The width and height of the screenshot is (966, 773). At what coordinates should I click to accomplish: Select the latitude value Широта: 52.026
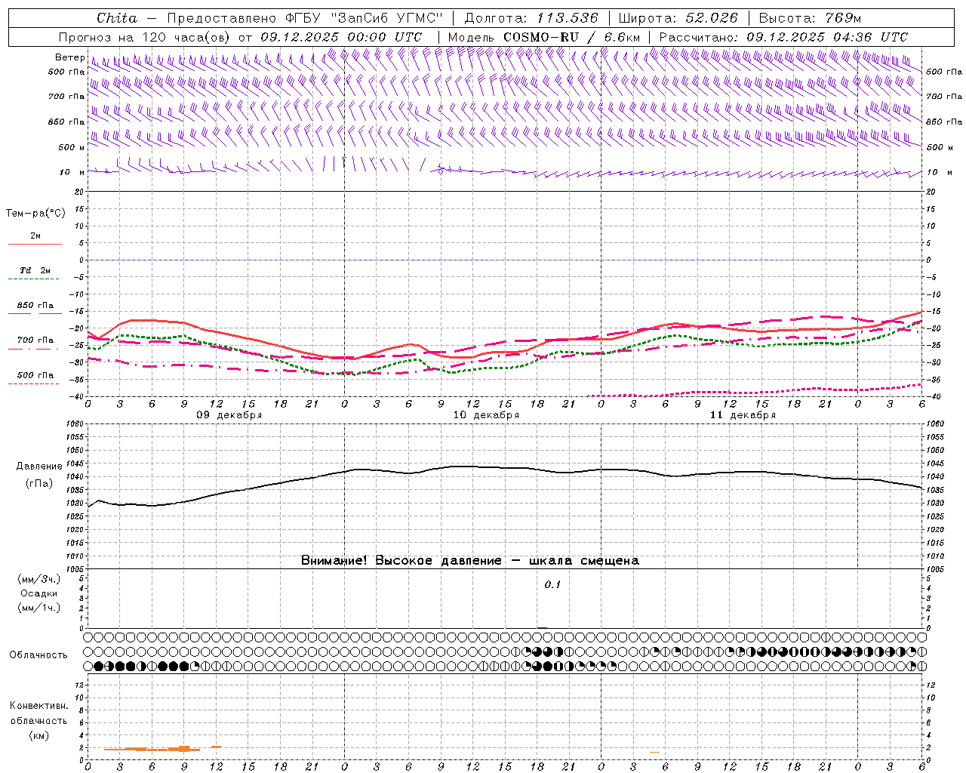tap(678, 18)
